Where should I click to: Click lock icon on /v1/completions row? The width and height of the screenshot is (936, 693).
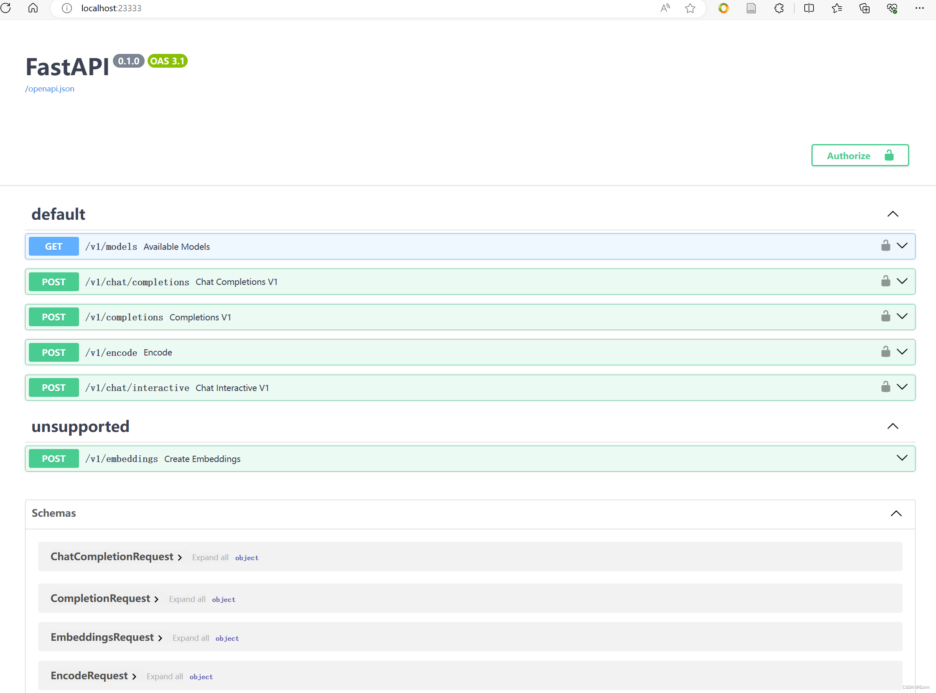[x=886, y=316]
